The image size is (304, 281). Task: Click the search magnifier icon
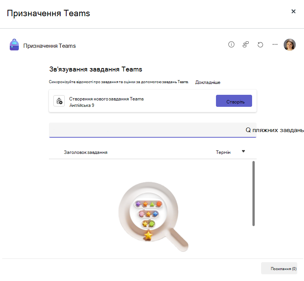coord(248,130)
